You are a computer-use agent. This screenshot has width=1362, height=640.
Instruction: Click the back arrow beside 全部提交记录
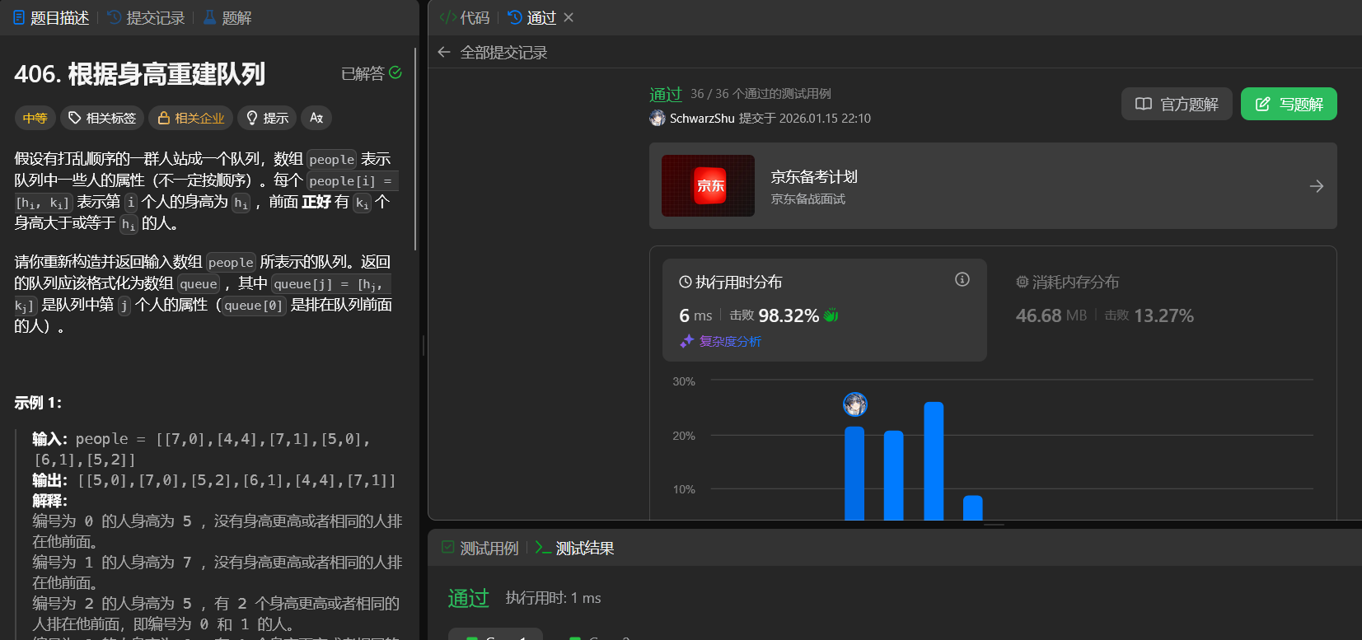click(444, 53)
